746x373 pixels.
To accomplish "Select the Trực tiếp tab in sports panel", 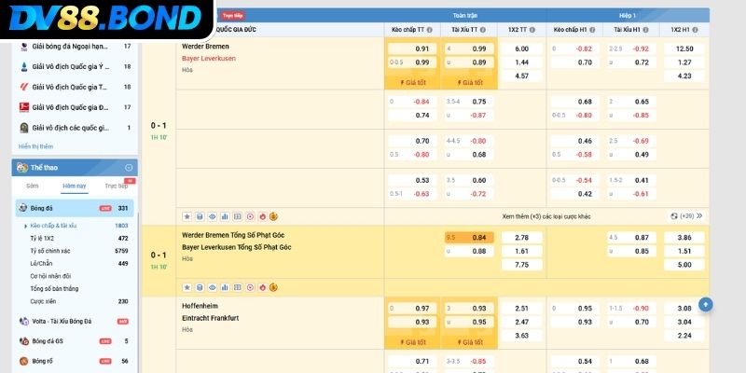I will (x=116, y=186).
